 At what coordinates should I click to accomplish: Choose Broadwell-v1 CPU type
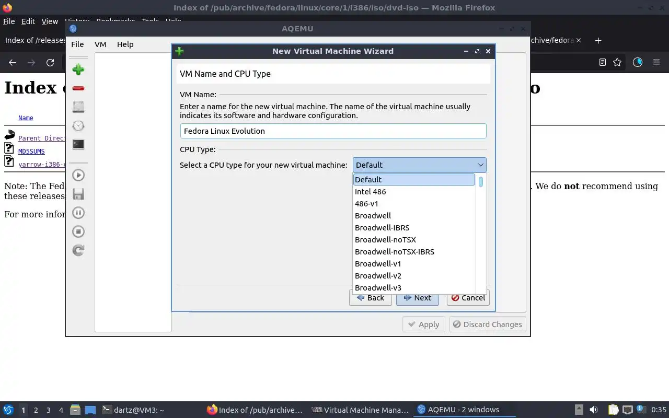[x=414, y=263]
